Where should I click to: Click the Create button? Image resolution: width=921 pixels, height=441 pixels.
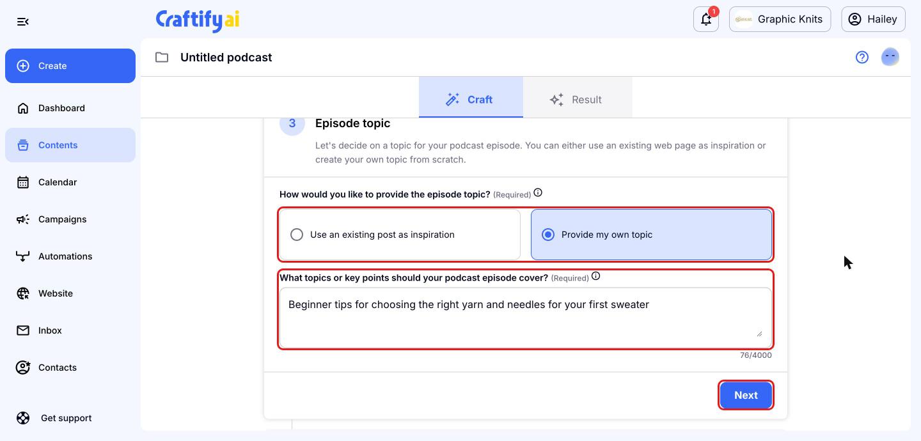[70, 66]
